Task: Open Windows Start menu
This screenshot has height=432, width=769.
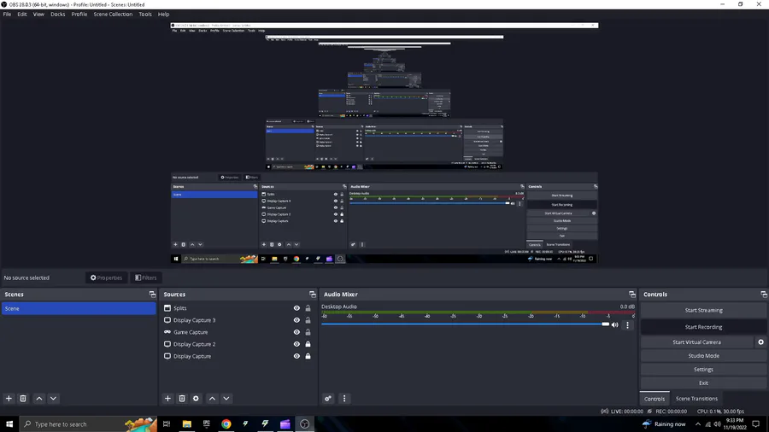Action: 9,424
